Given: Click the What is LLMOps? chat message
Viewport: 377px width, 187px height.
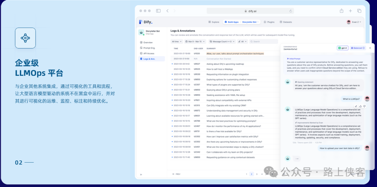Looking at the screenshot, I should [351, 99].
